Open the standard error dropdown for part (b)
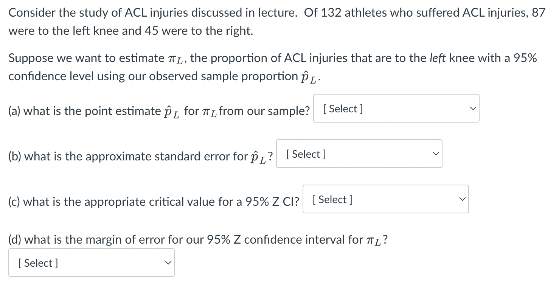Image resolution: width=559 pixels, height=286 pixels. 359,154
